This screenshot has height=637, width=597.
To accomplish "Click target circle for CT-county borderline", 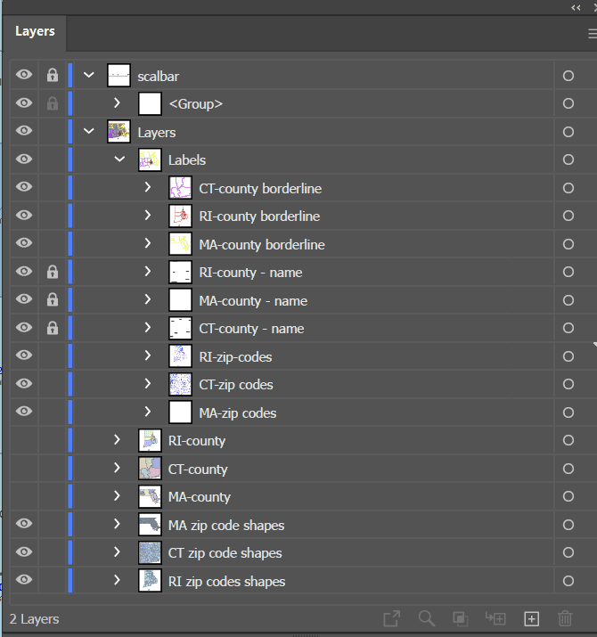I will click(x=568, y=188).
